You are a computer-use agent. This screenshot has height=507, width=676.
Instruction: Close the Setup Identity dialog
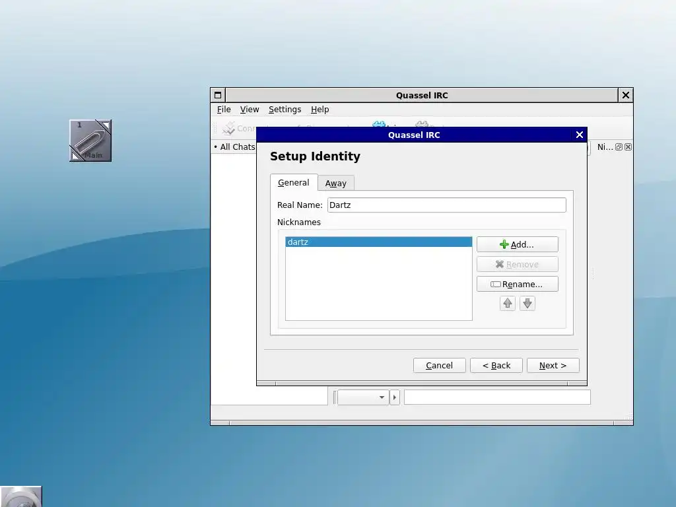point(580,135)
